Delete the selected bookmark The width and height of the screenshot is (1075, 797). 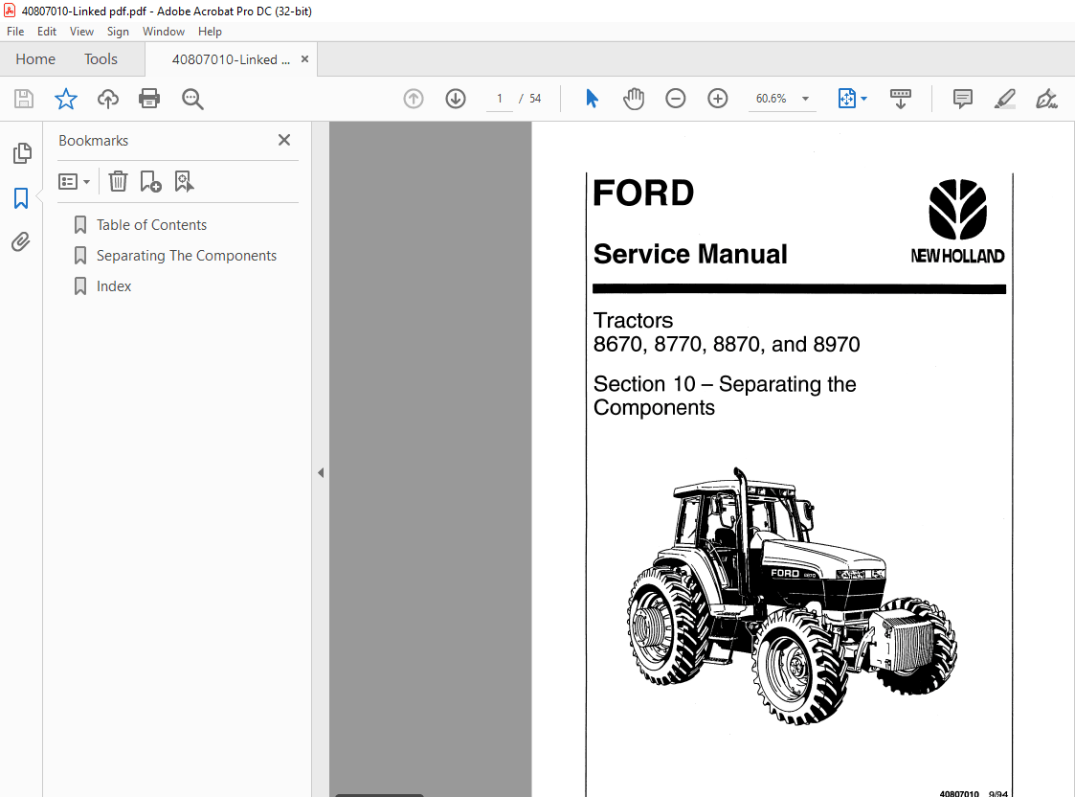pos(117,181)
